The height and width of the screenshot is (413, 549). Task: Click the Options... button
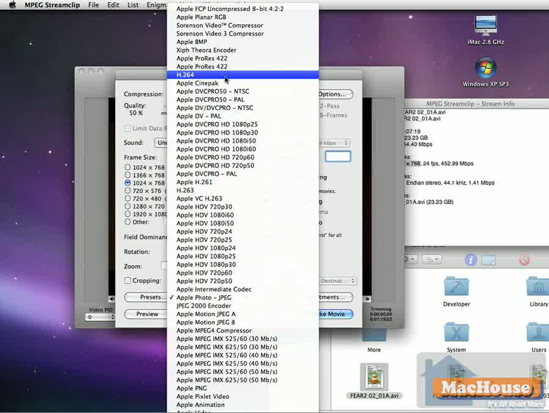[x=336, y=94]
